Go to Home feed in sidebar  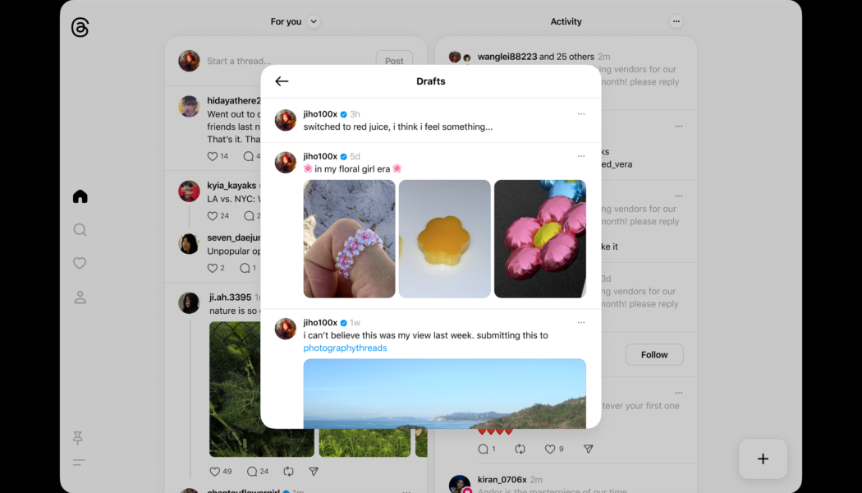click(x=80, y=196)
